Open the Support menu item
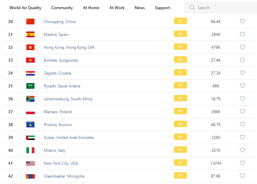Screen dimensions: 257x184 (162, 8)
